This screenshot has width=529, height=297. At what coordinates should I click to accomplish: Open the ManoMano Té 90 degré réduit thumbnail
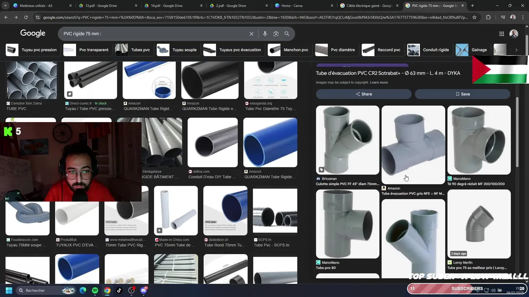(479, 140)
